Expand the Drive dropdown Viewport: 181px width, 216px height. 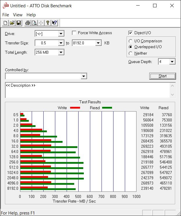tap(61, 34)
